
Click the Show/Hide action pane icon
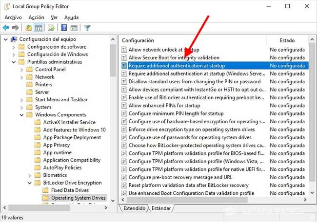coord(74,28)
